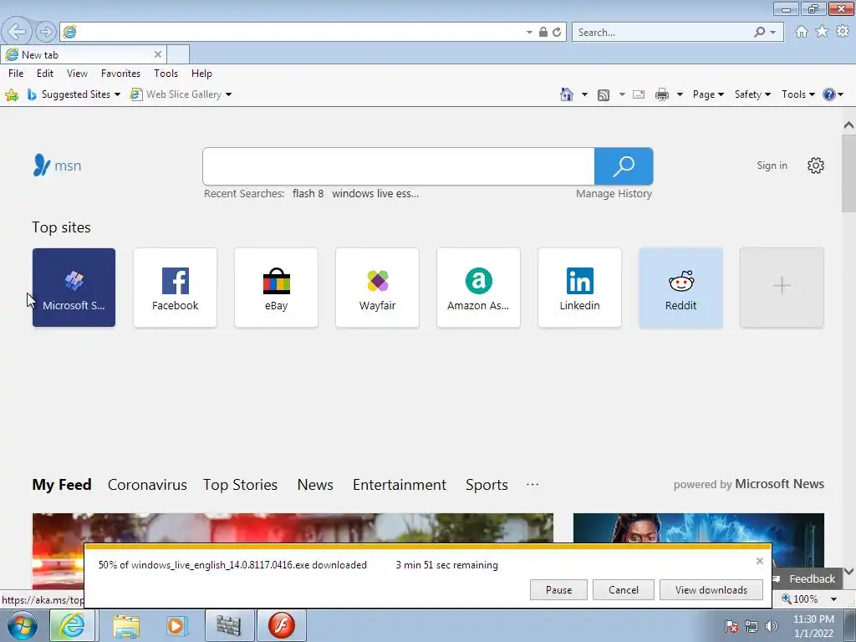Click the View downloads button
This screenshot has width=856, height=642.
(x=711, y=589)
